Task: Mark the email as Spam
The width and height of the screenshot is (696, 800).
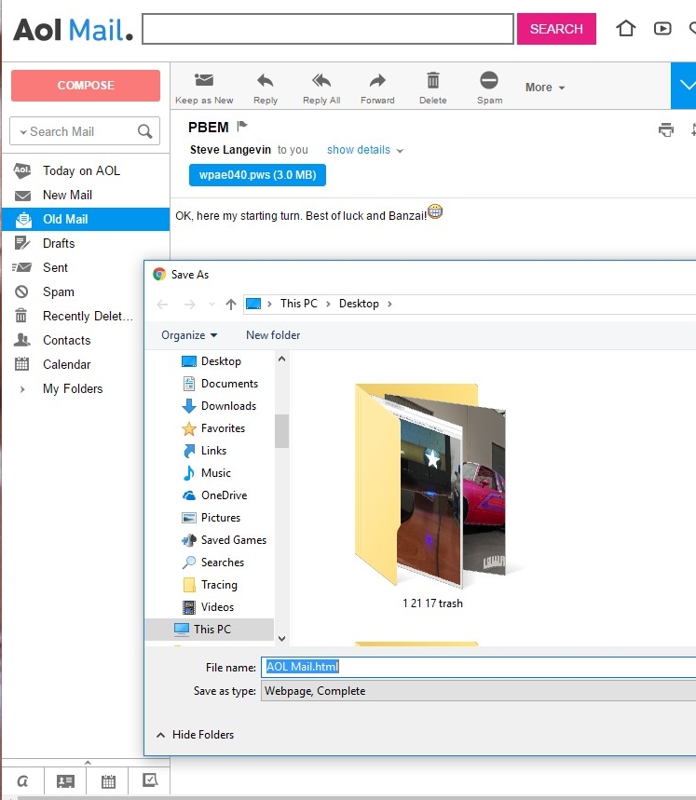Action: point(489,88)
